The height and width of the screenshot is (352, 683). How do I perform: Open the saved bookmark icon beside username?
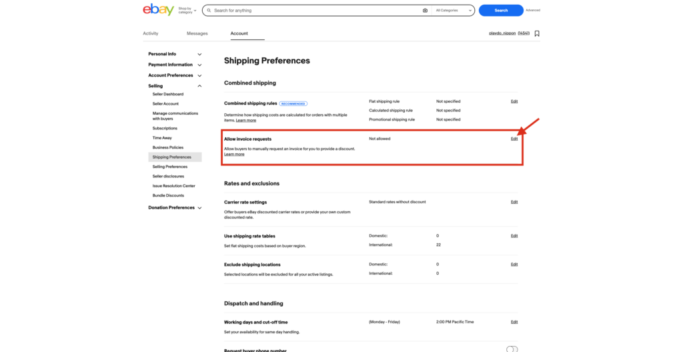click(x=537, y=33)
